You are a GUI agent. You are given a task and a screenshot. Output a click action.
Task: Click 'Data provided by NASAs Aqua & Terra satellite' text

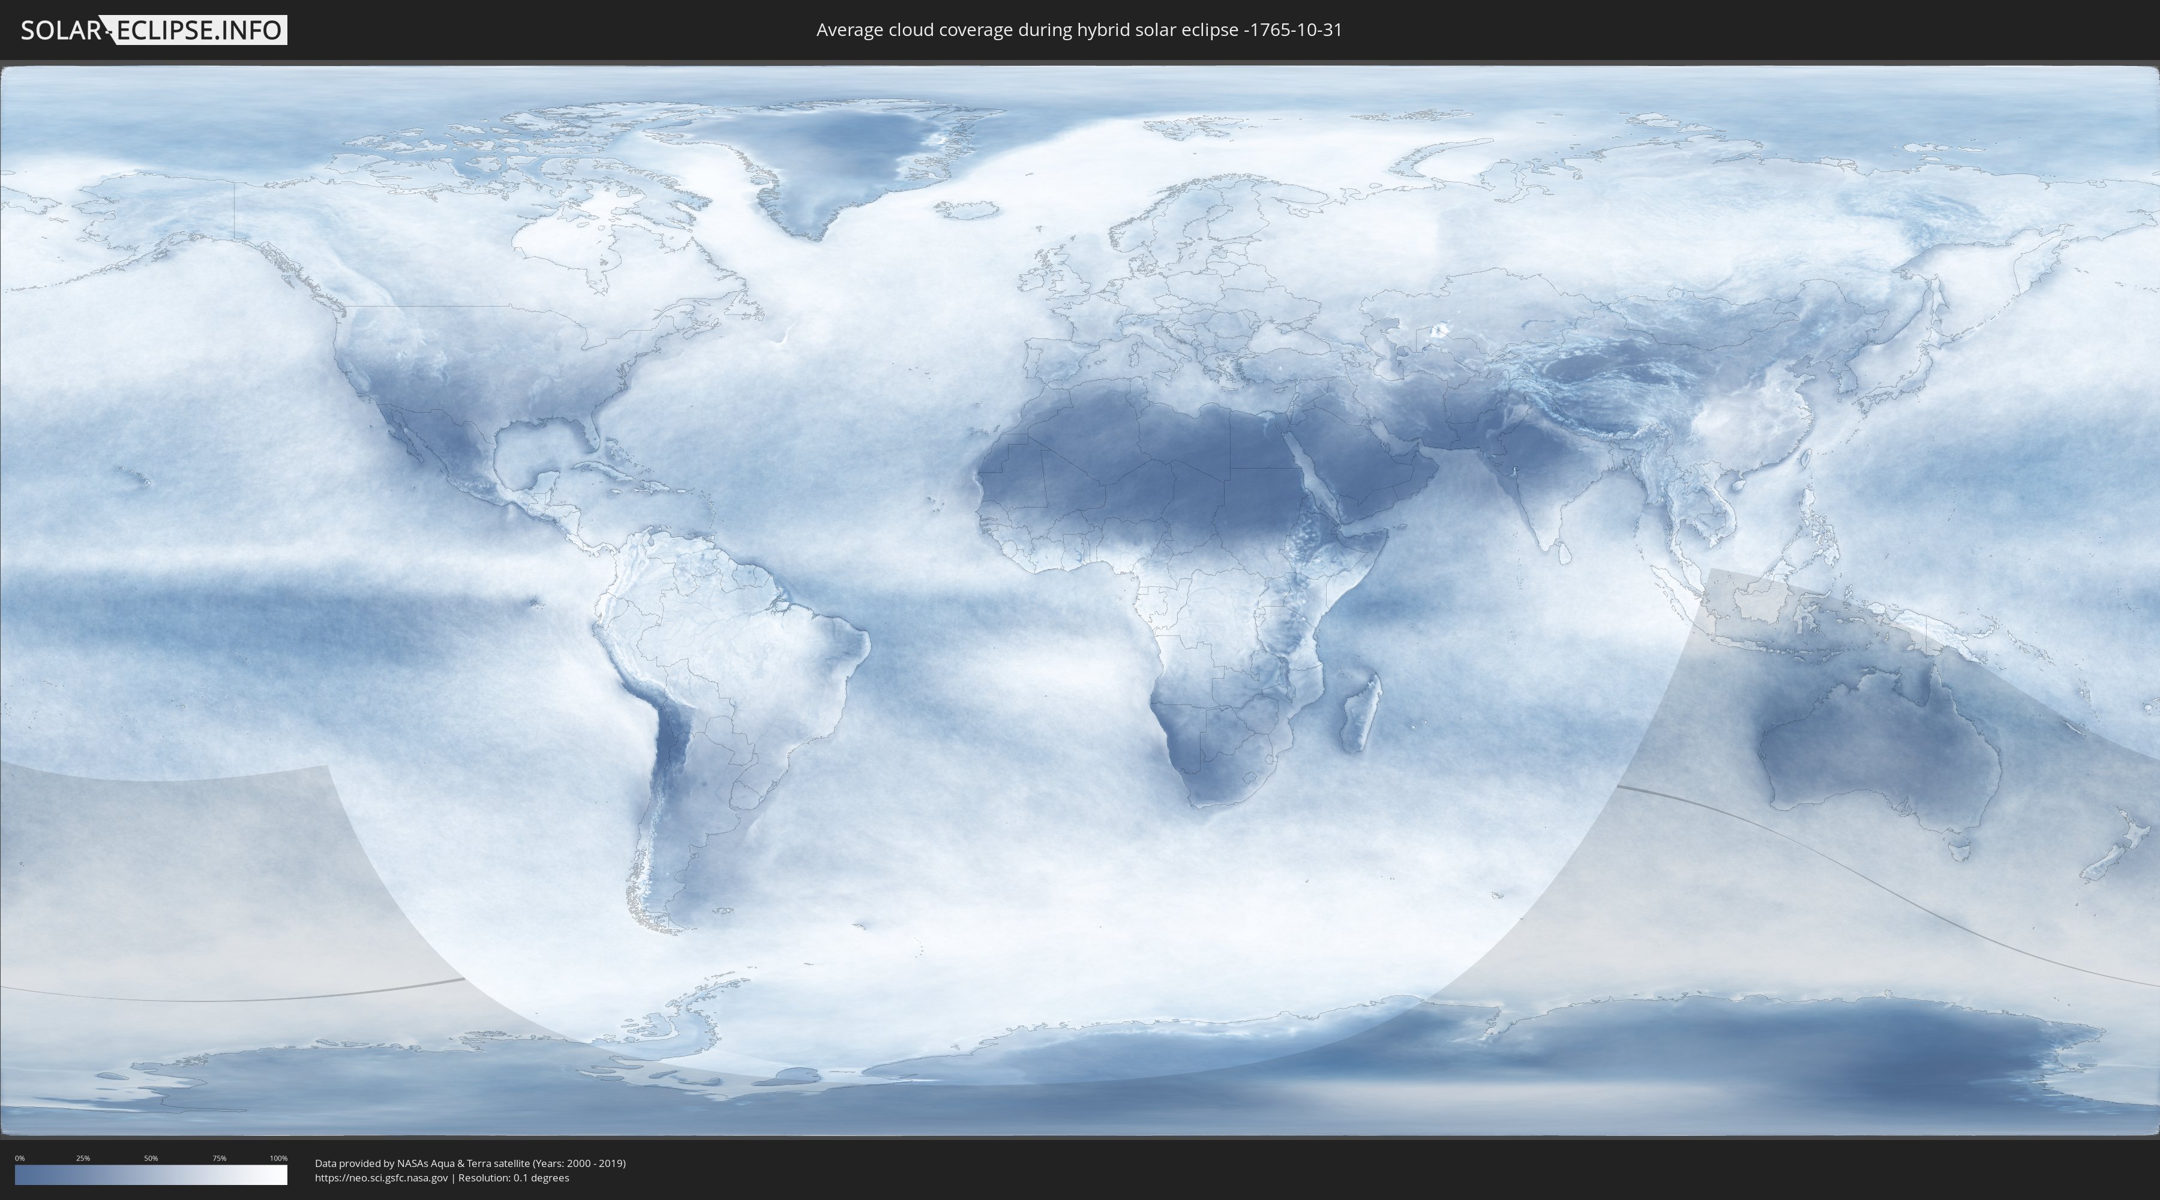pos(422,1163)
